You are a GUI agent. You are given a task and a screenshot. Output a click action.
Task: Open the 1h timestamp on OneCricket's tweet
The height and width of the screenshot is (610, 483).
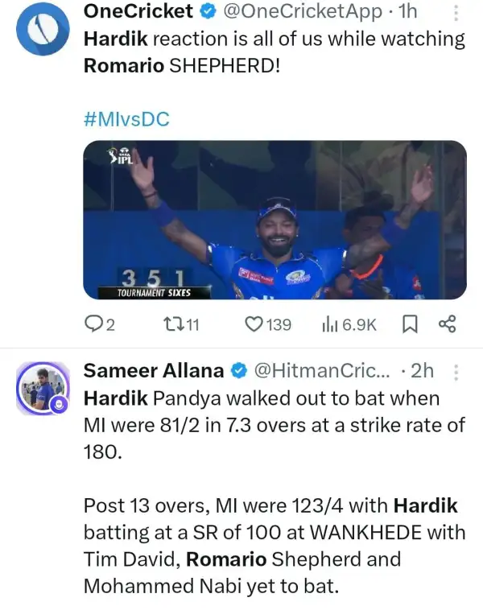tap(407, 12)
